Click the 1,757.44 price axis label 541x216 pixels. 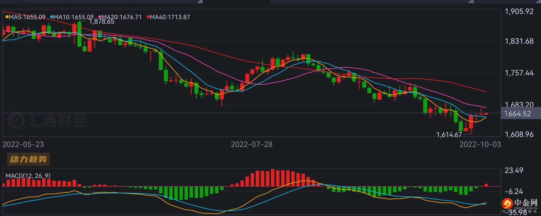(x=519, y=73)
